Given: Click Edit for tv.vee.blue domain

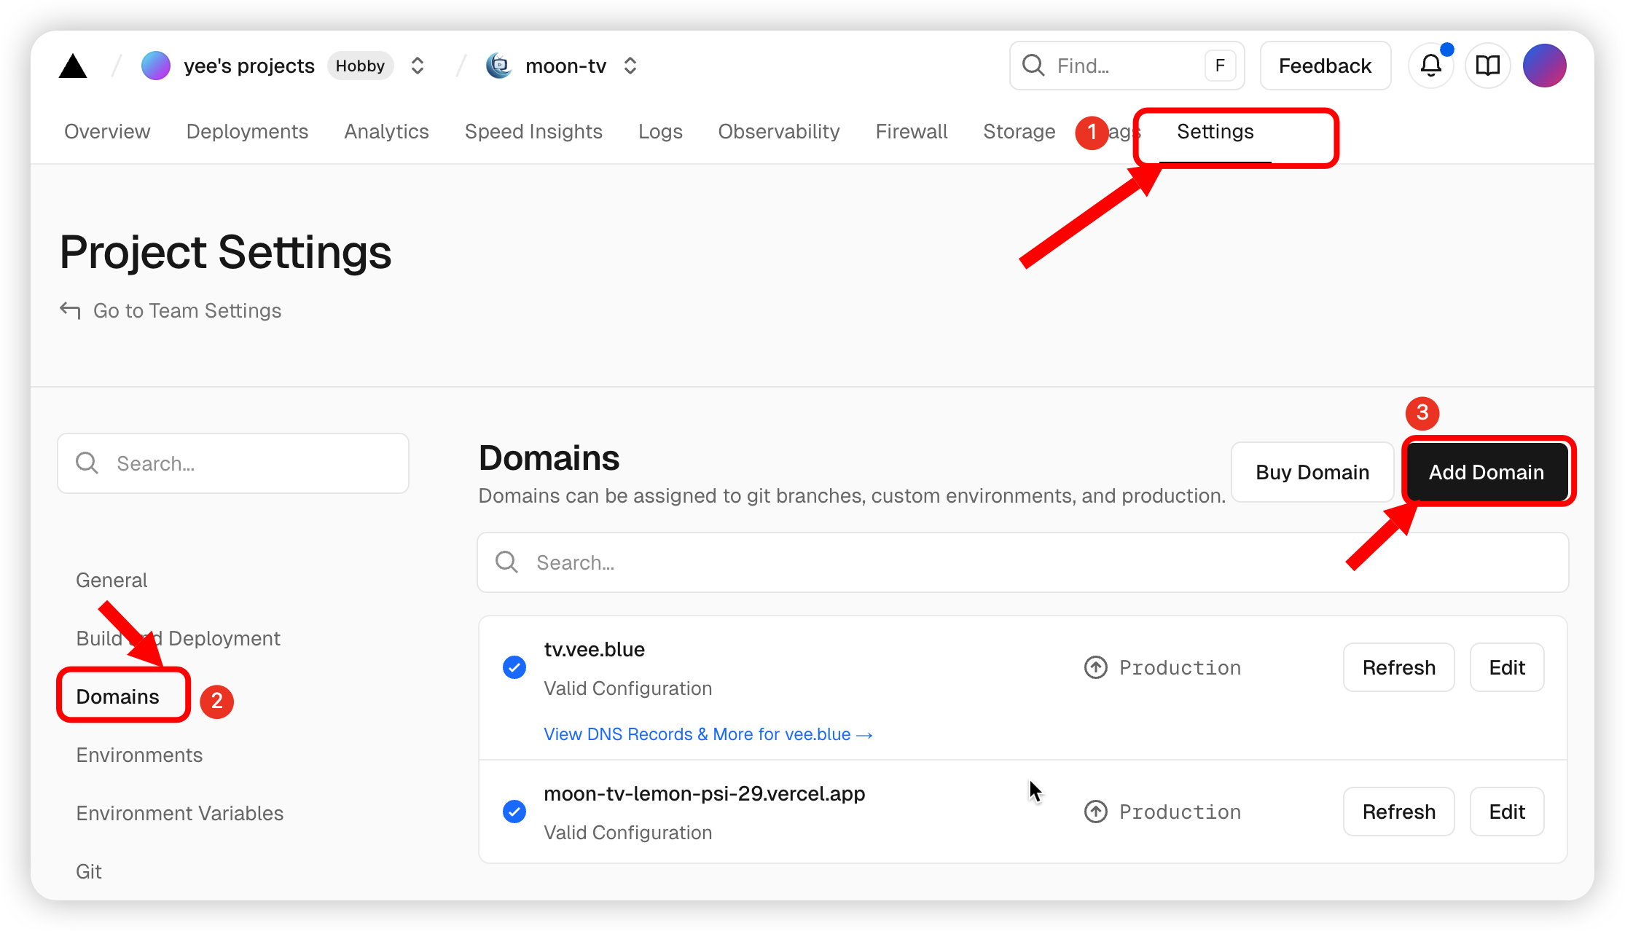Looking at the screenshot, I should pyautogui.click(x=1506, y=667).
